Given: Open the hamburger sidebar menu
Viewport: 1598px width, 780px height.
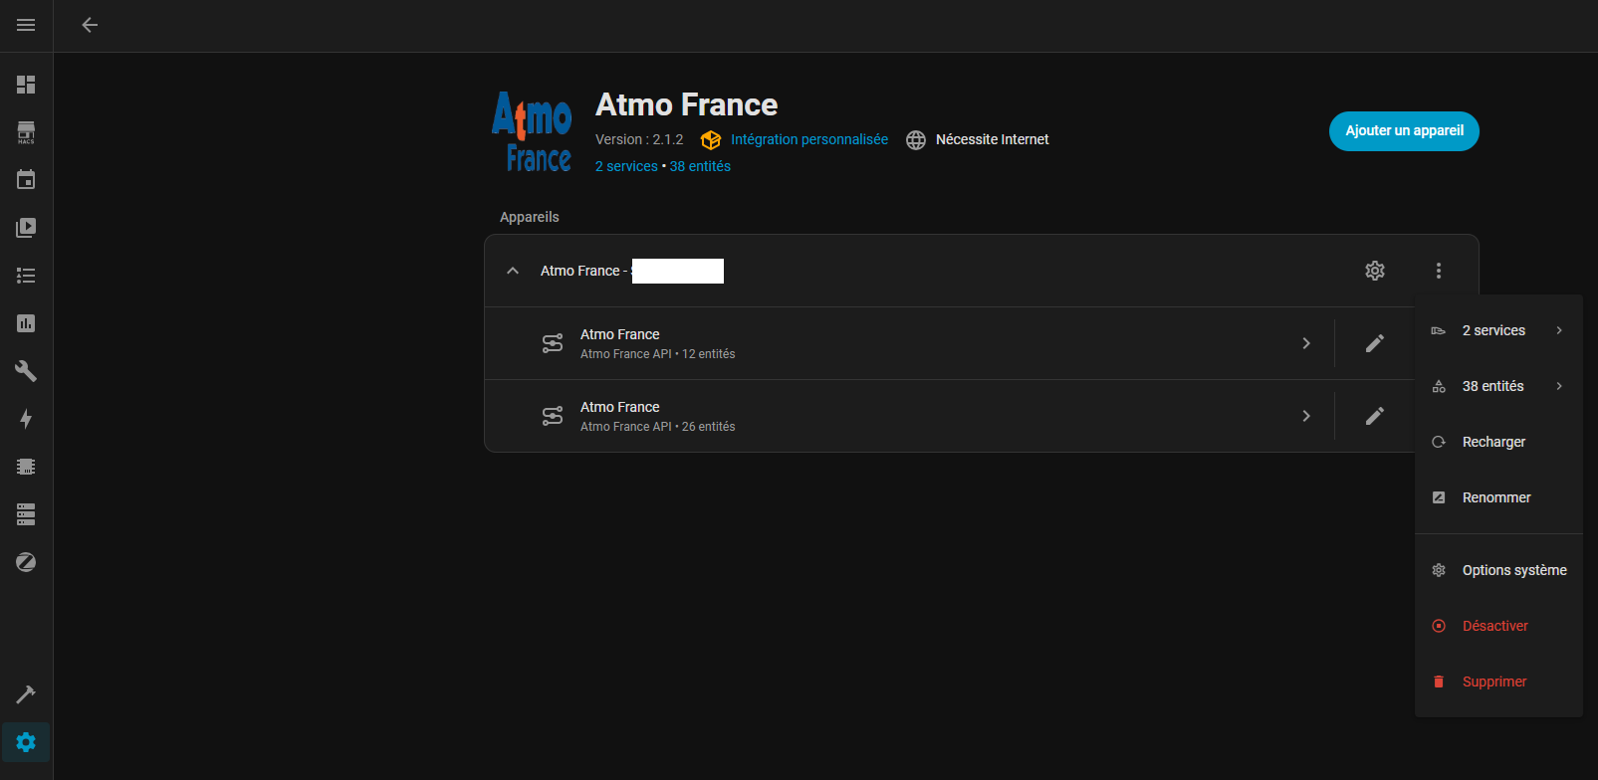Looking at the screenshot, I should pyautogui.click(x=26, y=25).
